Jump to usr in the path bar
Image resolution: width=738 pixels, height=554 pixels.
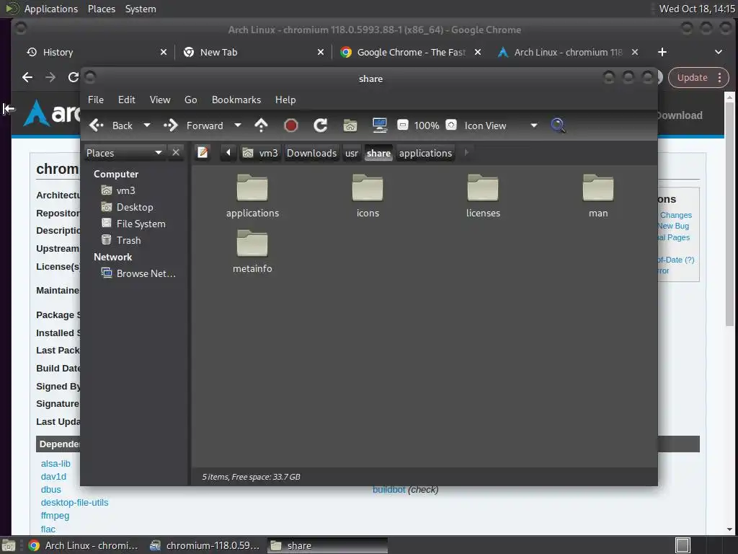coord(352,153)
